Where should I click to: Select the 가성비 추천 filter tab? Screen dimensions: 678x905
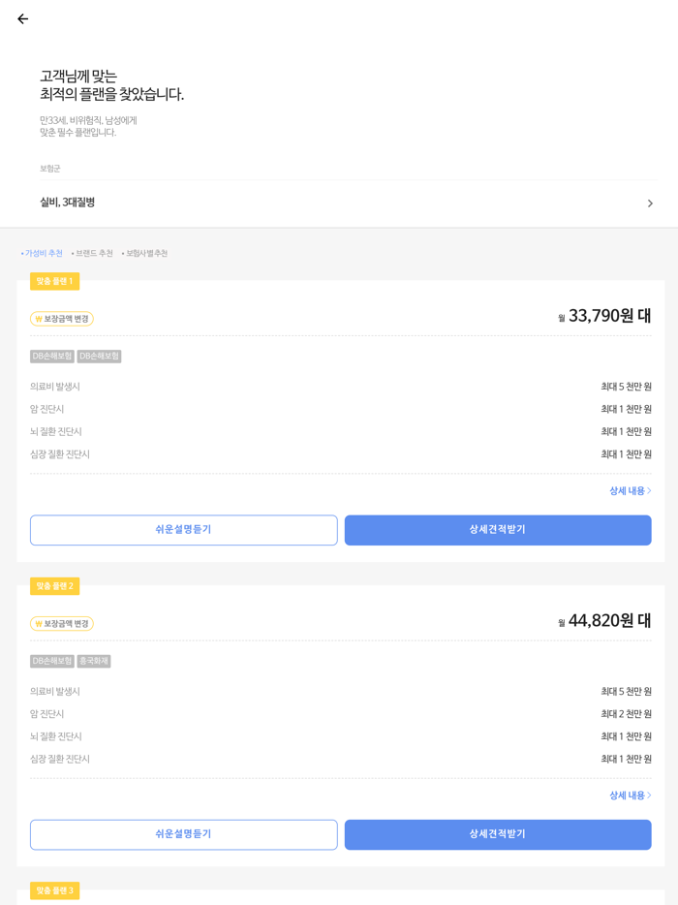click(x=41, y=253)
